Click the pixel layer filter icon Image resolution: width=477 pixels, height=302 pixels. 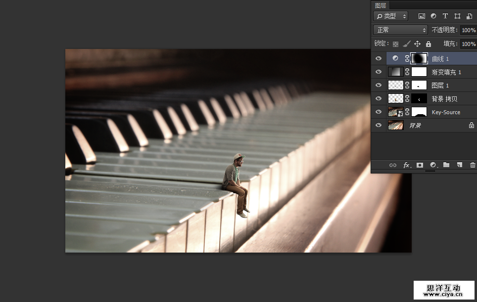point(422,16)
